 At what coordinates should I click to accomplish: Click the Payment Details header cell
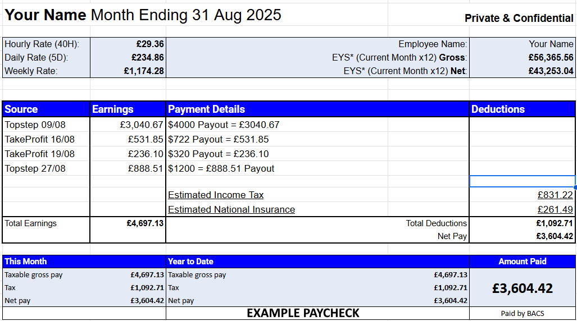click(317, 109)
